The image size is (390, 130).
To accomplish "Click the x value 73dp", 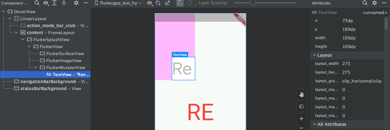I will [x=348, y=20].
